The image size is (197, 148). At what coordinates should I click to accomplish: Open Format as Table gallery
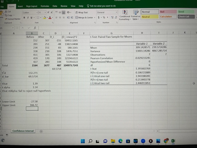coord(135,15)
